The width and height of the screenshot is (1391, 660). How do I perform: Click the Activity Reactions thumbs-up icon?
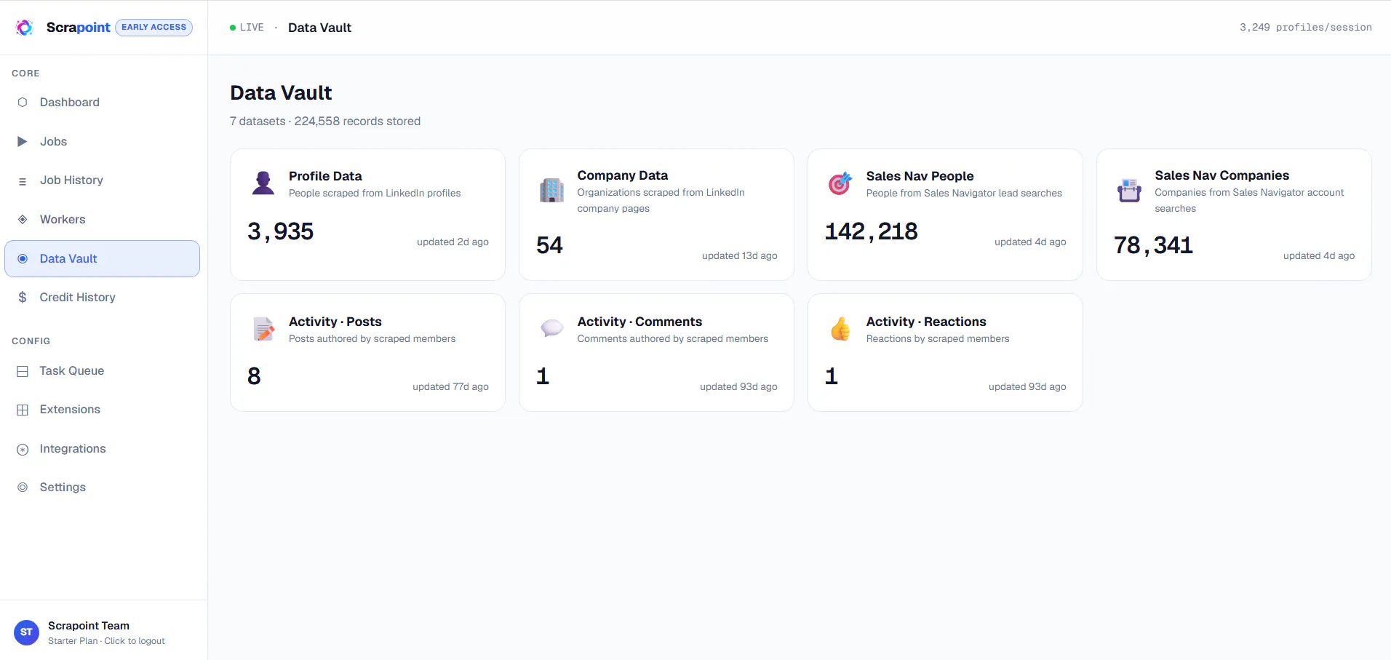click(840, 329)
